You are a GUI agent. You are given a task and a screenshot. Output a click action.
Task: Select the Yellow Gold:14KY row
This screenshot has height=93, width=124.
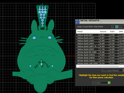tap(100, 41)
